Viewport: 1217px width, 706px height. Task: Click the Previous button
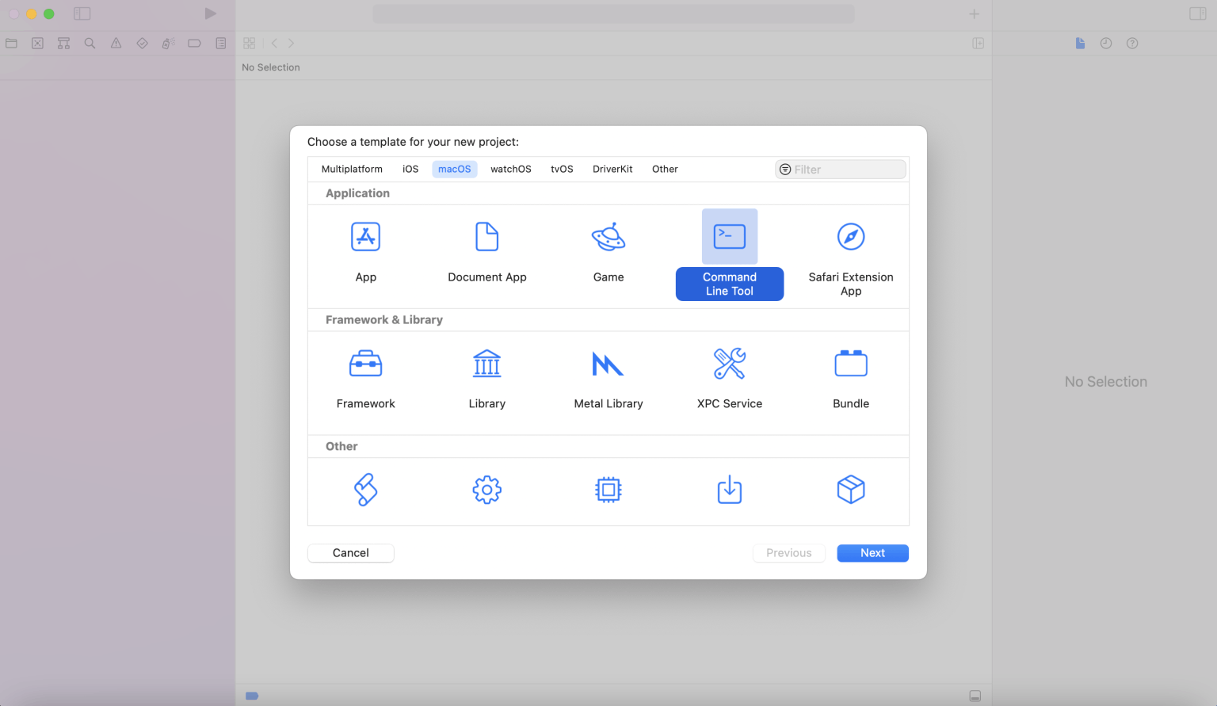(789, 553)
